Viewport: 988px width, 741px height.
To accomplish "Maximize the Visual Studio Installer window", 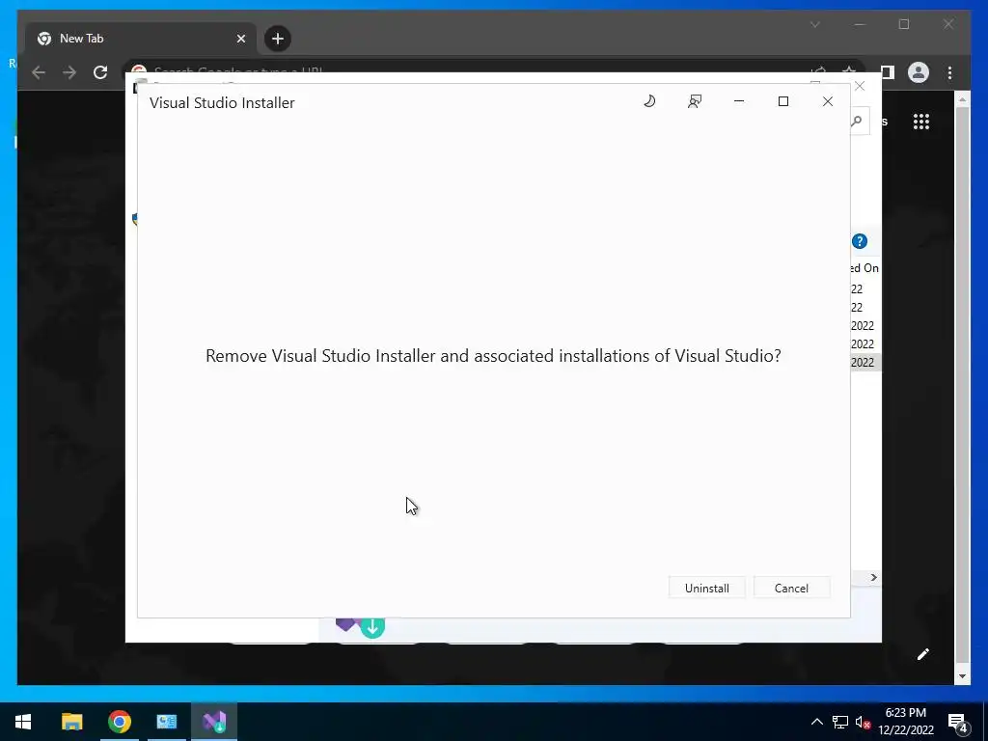I will (783, 101).
